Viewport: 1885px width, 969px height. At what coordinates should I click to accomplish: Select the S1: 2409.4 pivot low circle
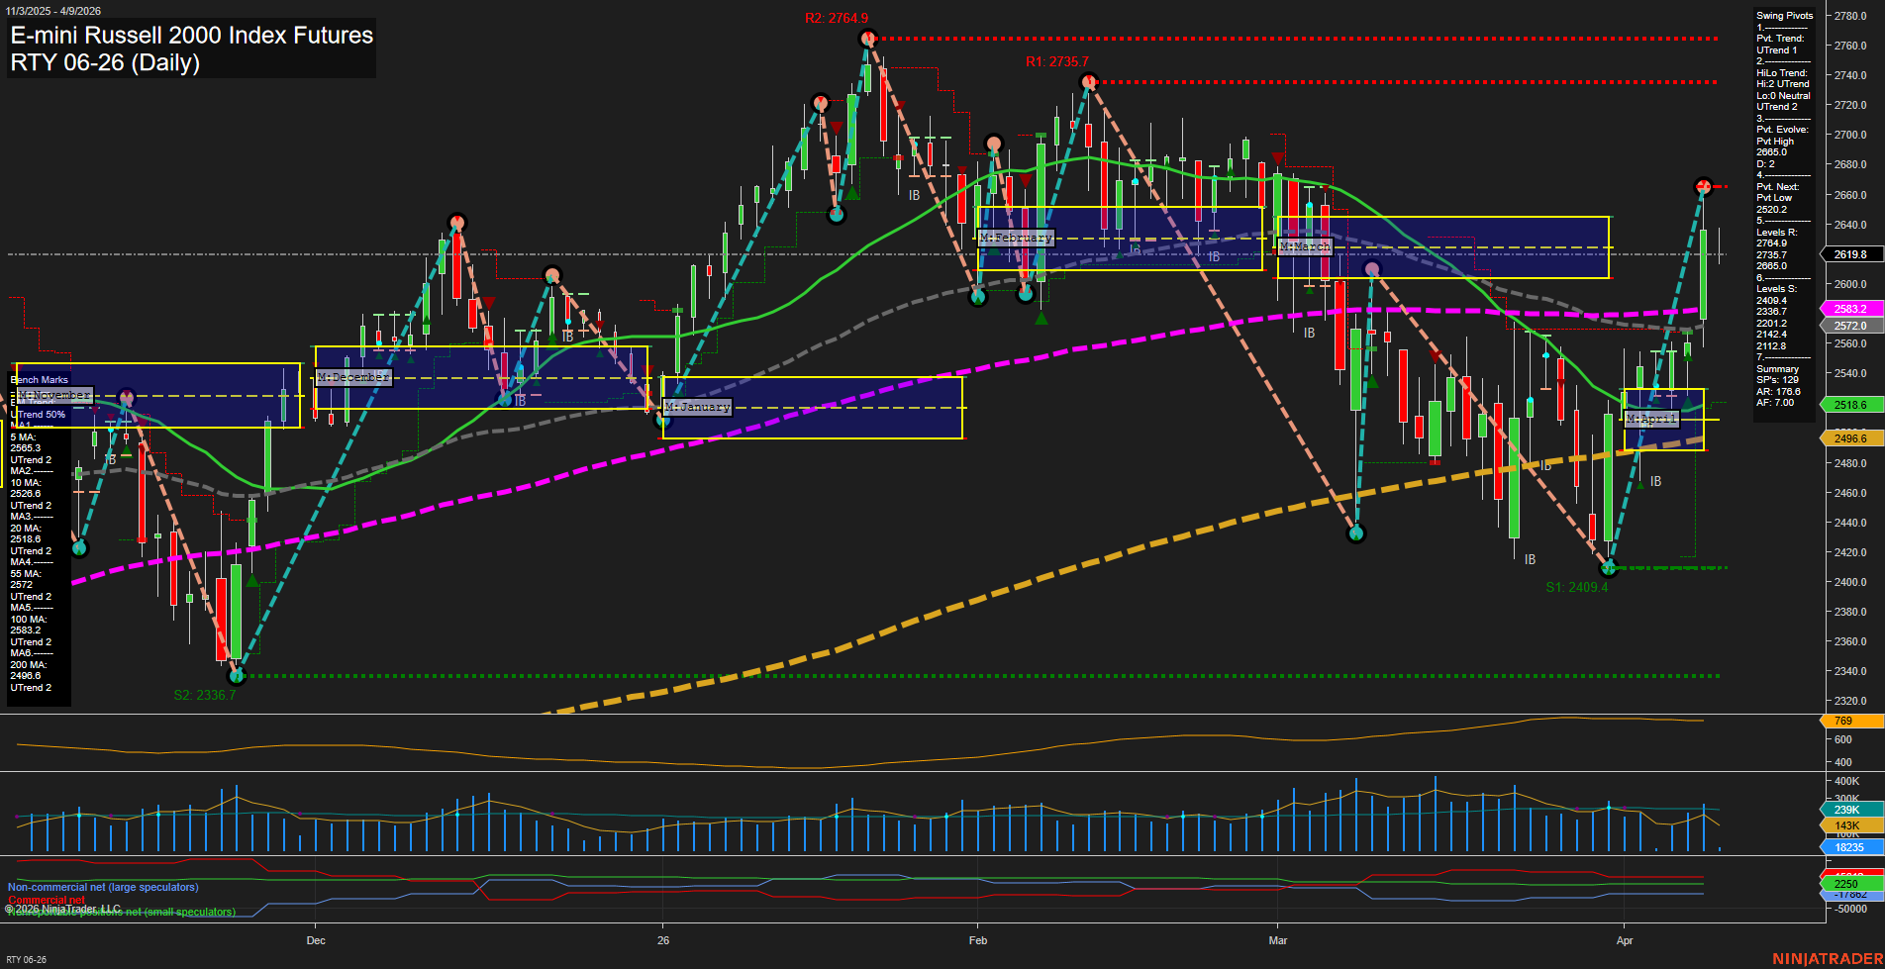(1608, 568)
